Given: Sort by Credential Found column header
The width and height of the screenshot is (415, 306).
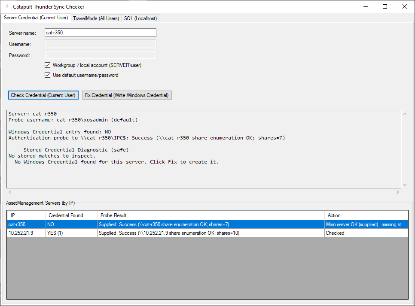Looking at the screenshot, I should pos(71,215).
